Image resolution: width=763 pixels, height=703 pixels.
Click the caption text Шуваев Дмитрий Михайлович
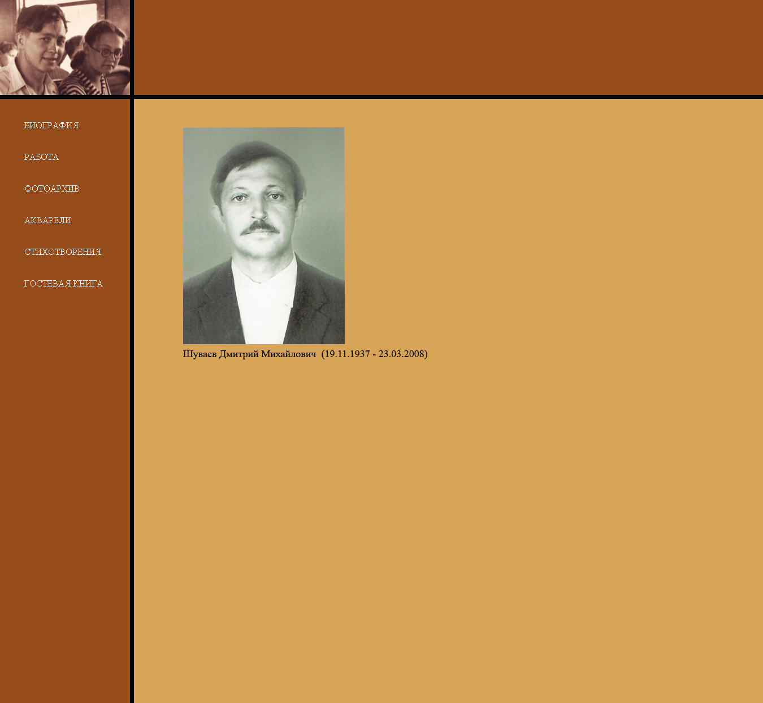tap(249, 354)
